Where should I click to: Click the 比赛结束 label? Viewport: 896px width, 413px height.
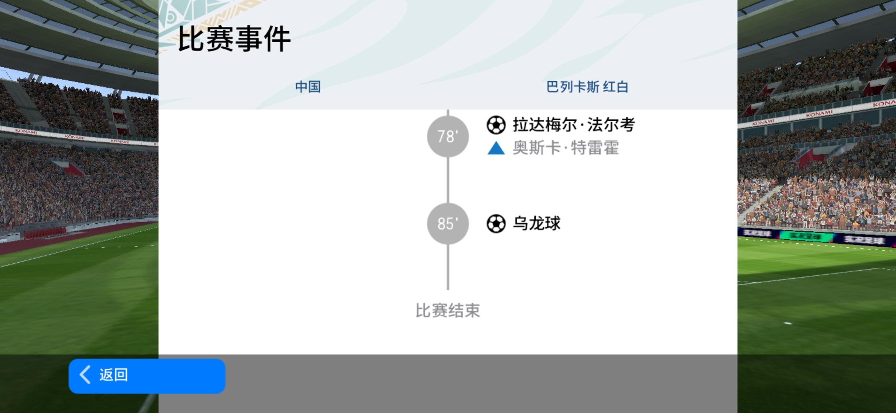tap(448, 311)
